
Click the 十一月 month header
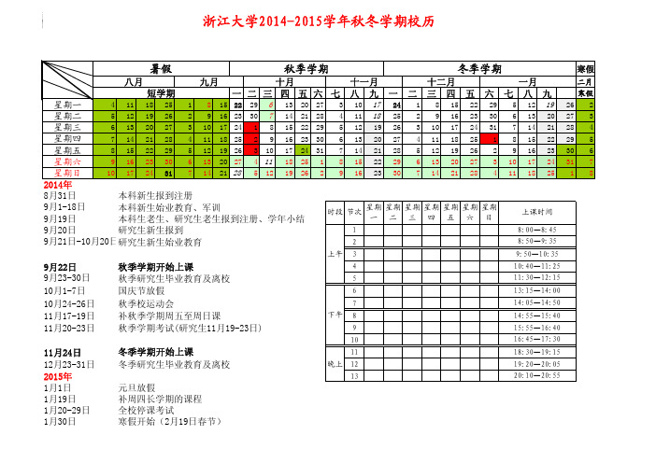click(364, 82)
